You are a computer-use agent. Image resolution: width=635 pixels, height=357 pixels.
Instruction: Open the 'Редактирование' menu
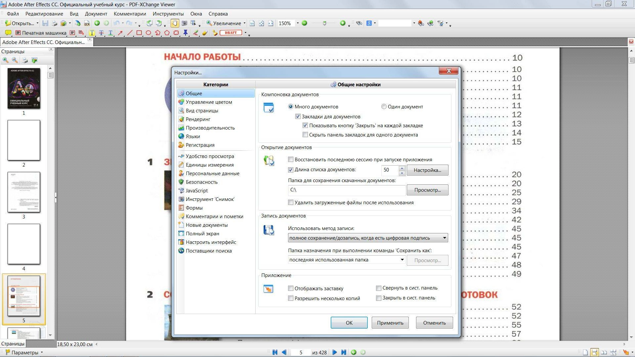coord(44,14)
